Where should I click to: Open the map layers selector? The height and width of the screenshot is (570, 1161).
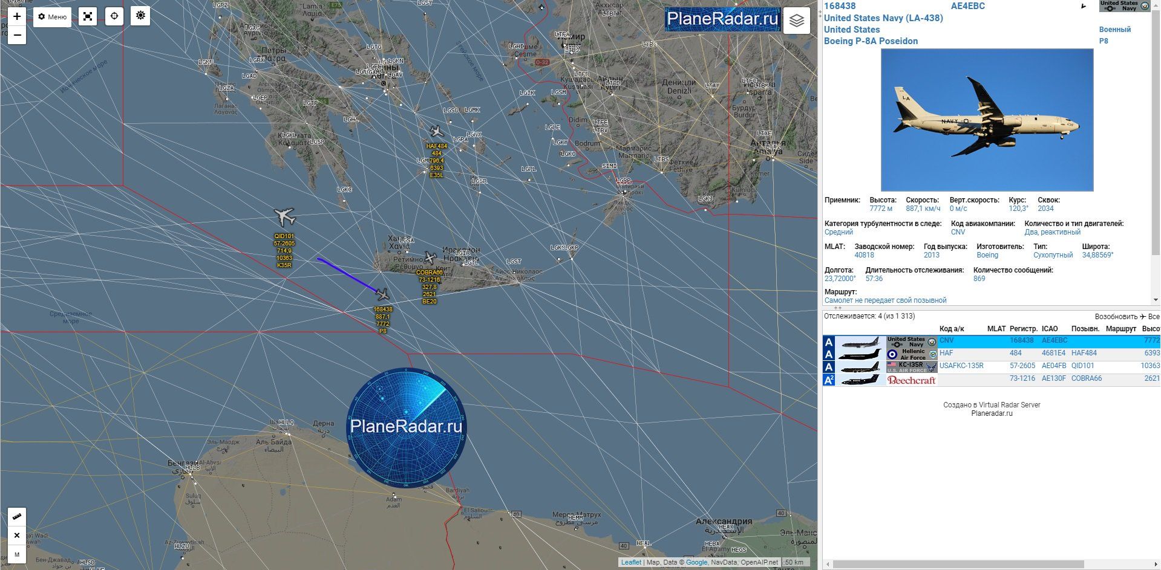[796, 21]
